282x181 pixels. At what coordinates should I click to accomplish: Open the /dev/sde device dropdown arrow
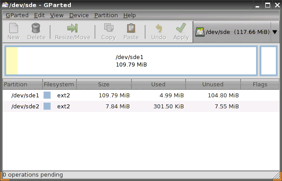(x=275, y=32)
